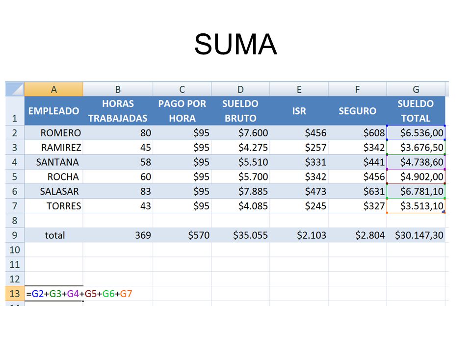This screenshot has width=471, height=353.
Task: Click the $5.700 gross salary cell
Action: 240,176
